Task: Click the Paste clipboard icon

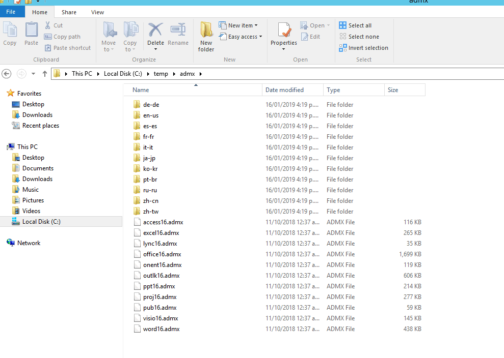Action: click(32, 30)
